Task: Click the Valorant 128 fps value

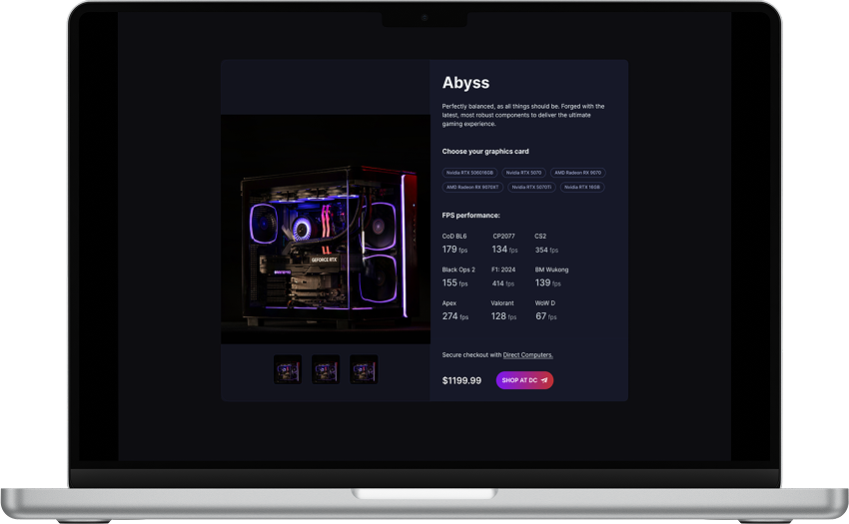Action: pyautogui.click(x=503, y=316)
